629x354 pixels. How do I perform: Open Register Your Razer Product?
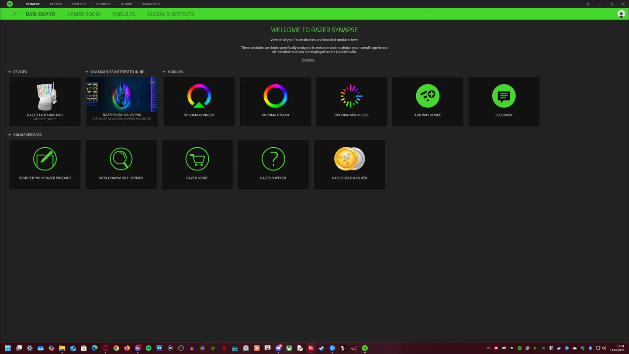[x=45, y=164]
